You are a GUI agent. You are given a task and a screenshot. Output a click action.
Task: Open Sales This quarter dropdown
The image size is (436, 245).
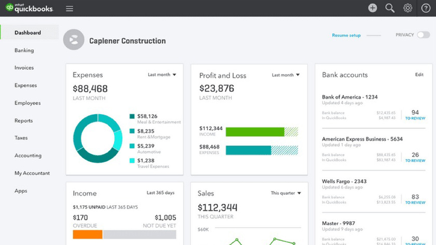click(286, 193)
